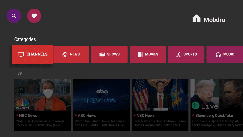
Task: Click the purple search magnifier icon
Action: pyautogui.click(x=14, y=16)
